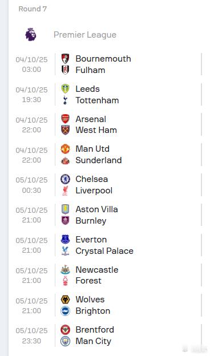Open the Aston Villa team link
Viewport: 210px width, 356px height.
(96, 209)
